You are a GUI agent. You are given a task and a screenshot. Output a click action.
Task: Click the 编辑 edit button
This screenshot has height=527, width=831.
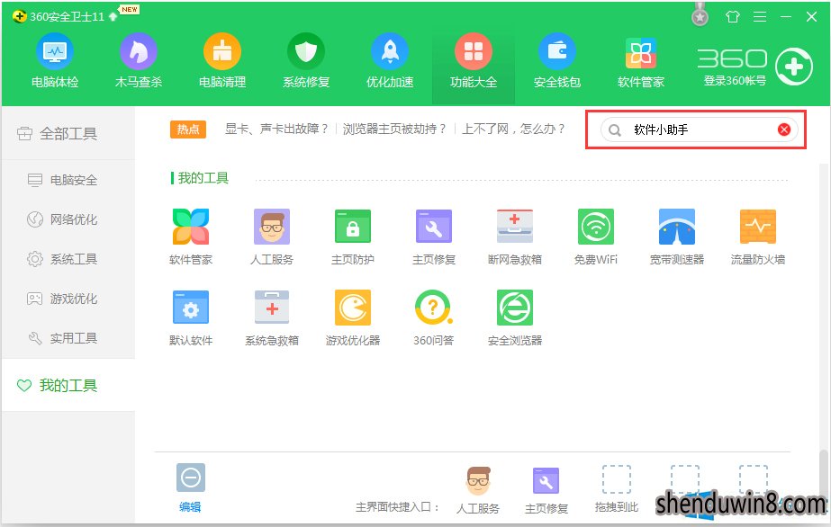pos(190,487)
